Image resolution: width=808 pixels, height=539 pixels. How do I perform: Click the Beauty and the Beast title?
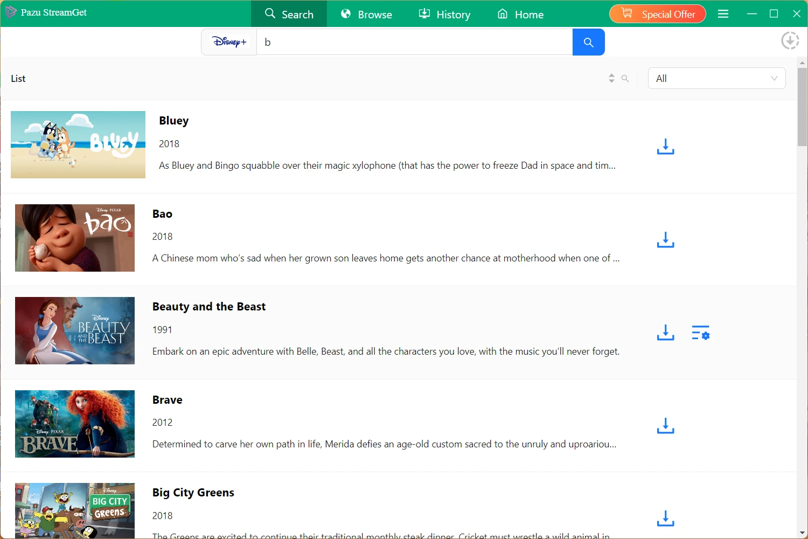pos(209,307)
